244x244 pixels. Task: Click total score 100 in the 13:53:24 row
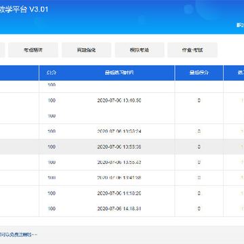(x=52, y=131)
